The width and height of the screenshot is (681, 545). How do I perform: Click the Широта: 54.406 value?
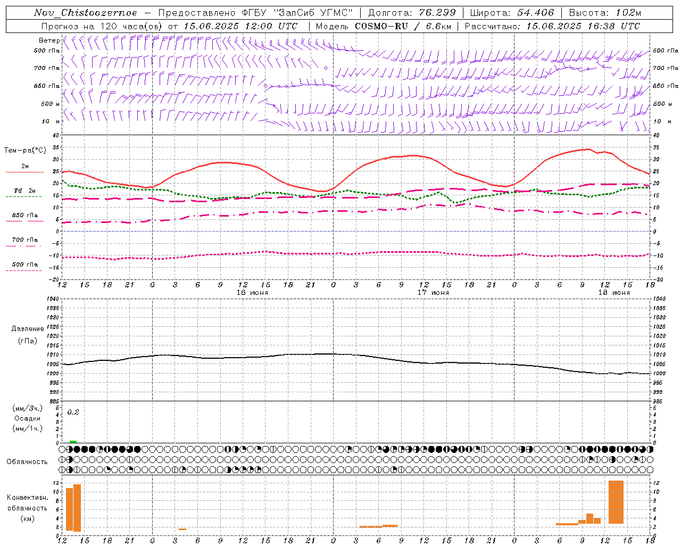512,13
